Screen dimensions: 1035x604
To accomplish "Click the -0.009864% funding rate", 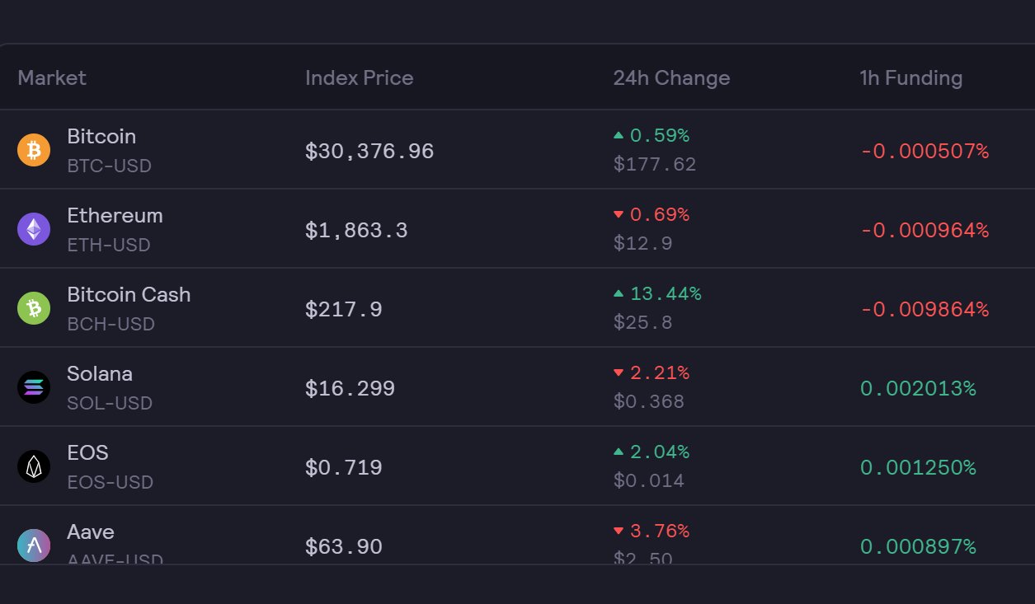I will coord(924,310).
